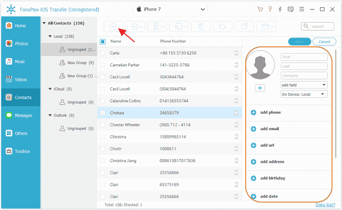This screenshot has width=342, height=210.
Task: Click the add new contact plus icon
Action: pyautogui.click(x=113, y=27)
